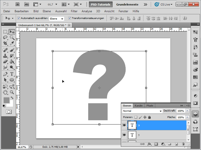The image size is (201, 150).
Task: Click the white background color swatch
Action: 11,104
